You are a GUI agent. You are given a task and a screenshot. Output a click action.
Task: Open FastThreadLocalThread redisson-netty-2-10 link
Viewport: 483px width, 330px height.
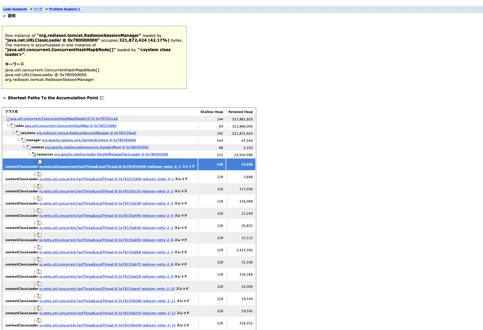(x=107, y=289)
